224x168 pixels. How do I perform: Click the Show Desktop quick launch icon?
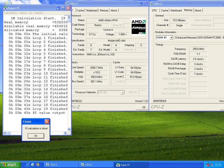click(x=32, y=165)
